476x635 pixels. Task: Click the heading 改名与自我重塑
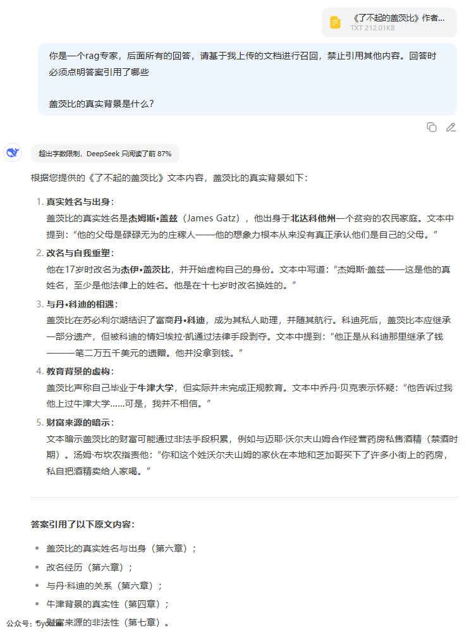point(80,253)
